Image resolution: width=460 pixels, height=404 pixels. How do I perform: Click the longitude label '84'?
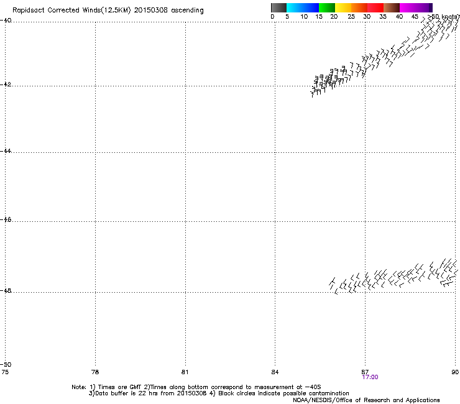tap(275, 372)
